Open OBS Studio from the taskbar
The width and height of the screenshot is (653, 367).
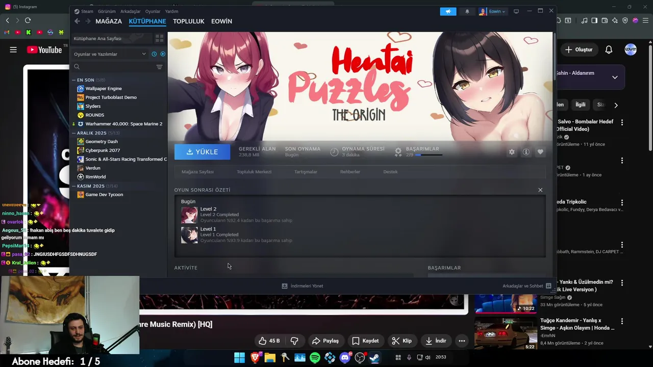click(360, 358)
